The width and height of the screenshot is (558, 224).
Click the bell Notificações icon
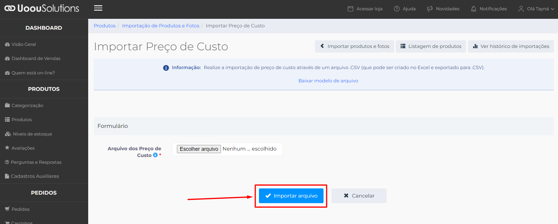[x=473, y=9]
